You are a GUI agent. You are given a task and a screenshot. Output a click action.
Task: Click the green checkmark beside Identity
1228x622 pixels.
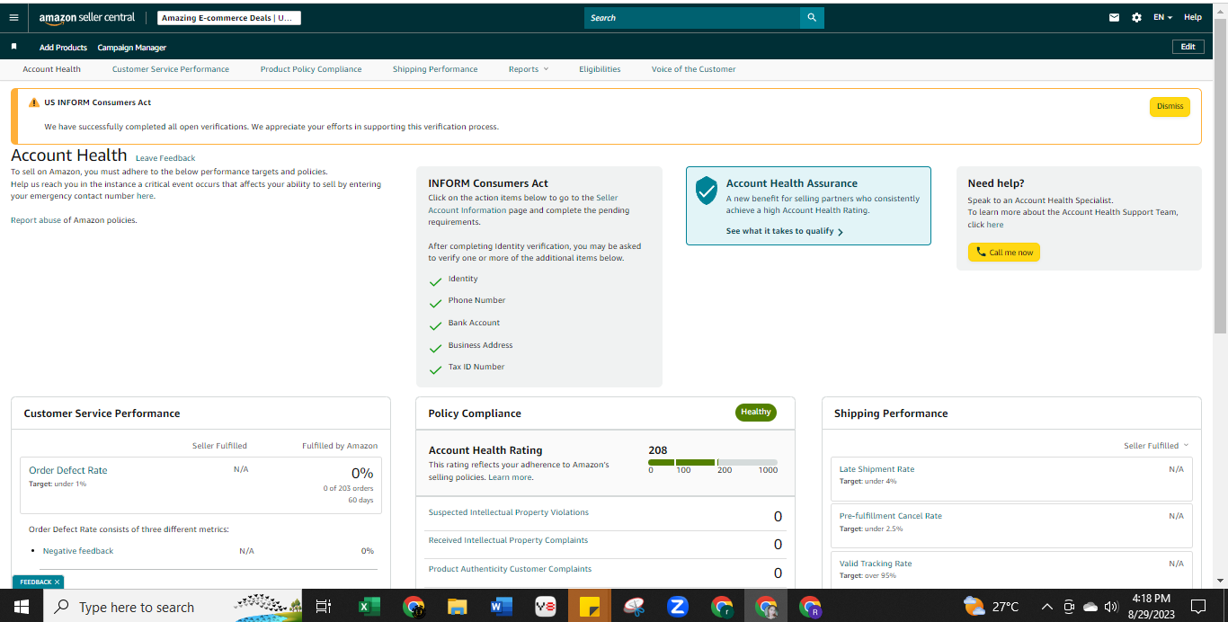pyautogui.click(x=436, y=281)
